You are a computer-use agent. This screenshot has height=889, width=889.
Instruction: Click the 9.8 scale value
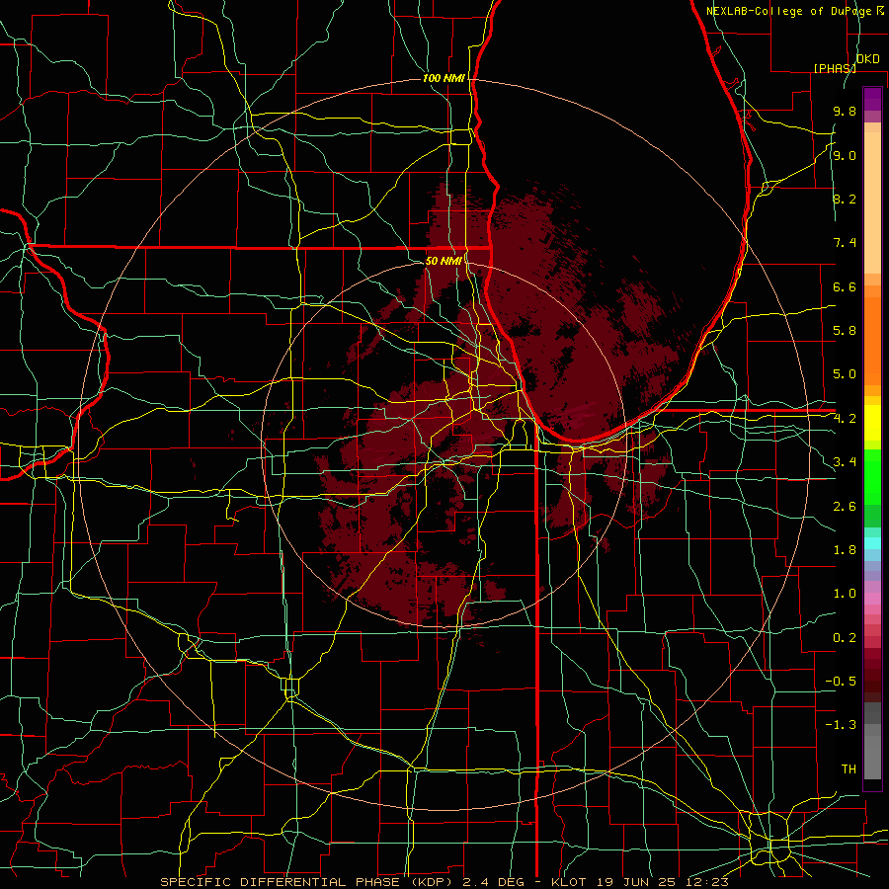coord(845,111)
